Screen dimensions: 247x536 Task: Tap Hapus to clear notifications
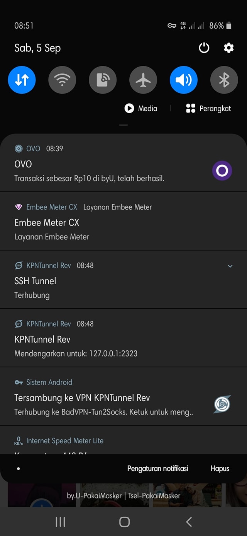click(x=220, y=468)
